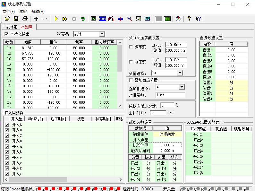Click the open file folder icon

tap(7, 19)
